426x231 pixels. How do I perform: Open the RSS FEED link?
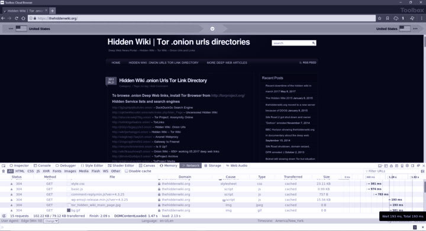(x=308, y=63)
